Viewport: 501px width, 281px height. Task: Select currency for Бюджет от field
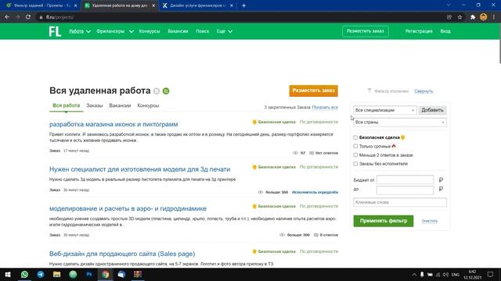[441, 180]
